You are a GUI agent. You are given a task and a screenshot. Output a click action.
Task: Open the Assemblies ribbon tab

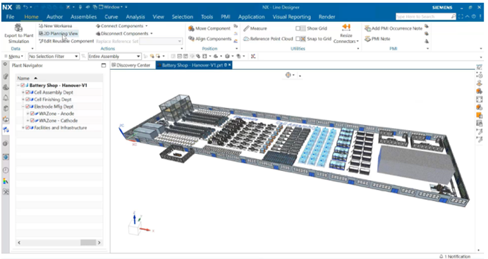tap(83, 17)
